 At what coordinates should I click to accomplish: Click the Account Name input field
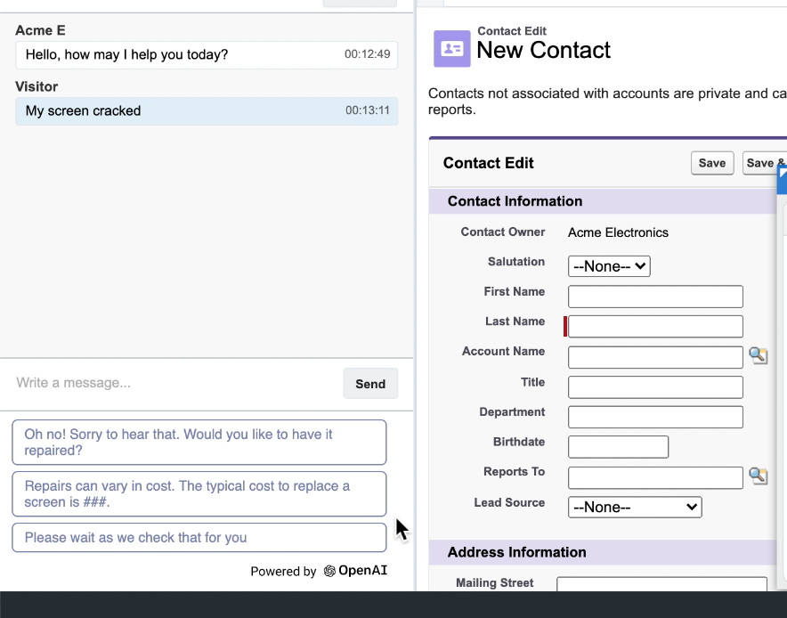coord(655,357)
